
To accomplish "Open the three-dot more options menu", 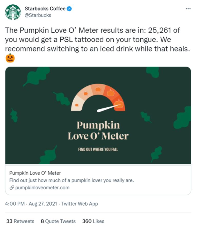I will 188,9.
